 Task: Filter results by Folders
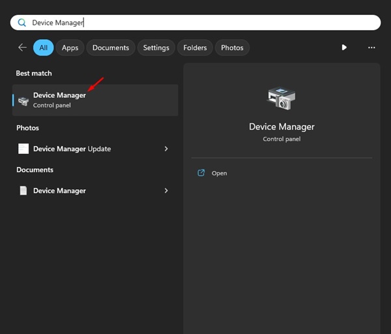click(195, 48)
